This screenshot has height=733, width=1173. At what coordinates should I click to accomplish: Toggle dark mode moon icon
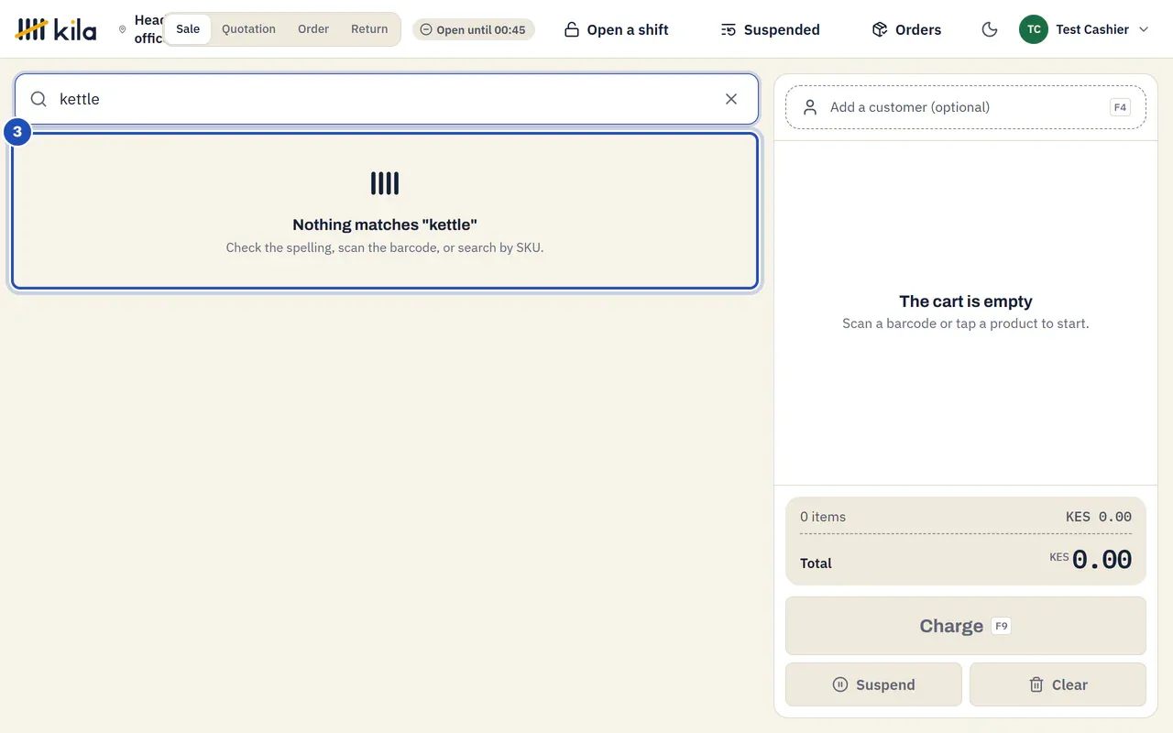pyautogui.click(x=990, y=29)
